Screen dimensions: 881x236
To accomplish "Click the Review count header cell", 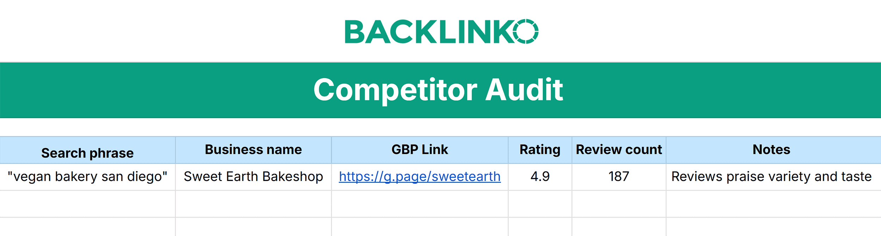I will pos(619,150).
